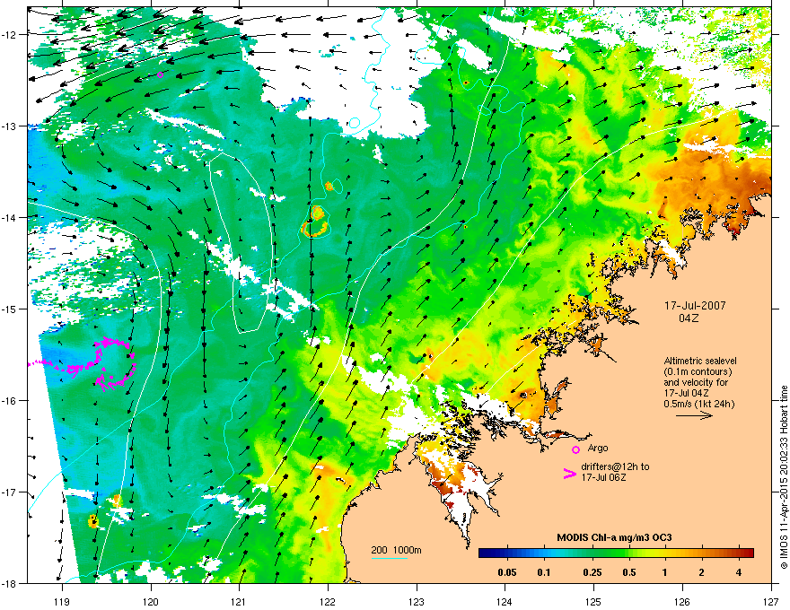Click the velocity scale arrow in legend

694,415
